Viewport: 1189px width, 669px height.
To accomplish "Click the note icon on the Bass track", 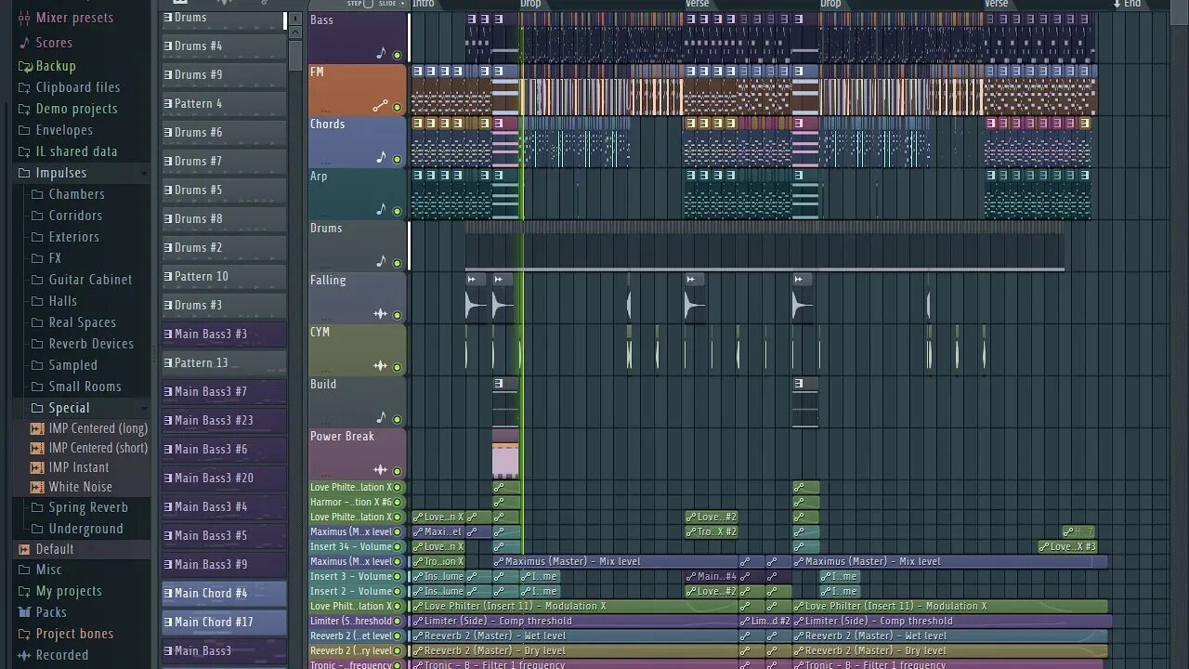I will tap(381, 53).
